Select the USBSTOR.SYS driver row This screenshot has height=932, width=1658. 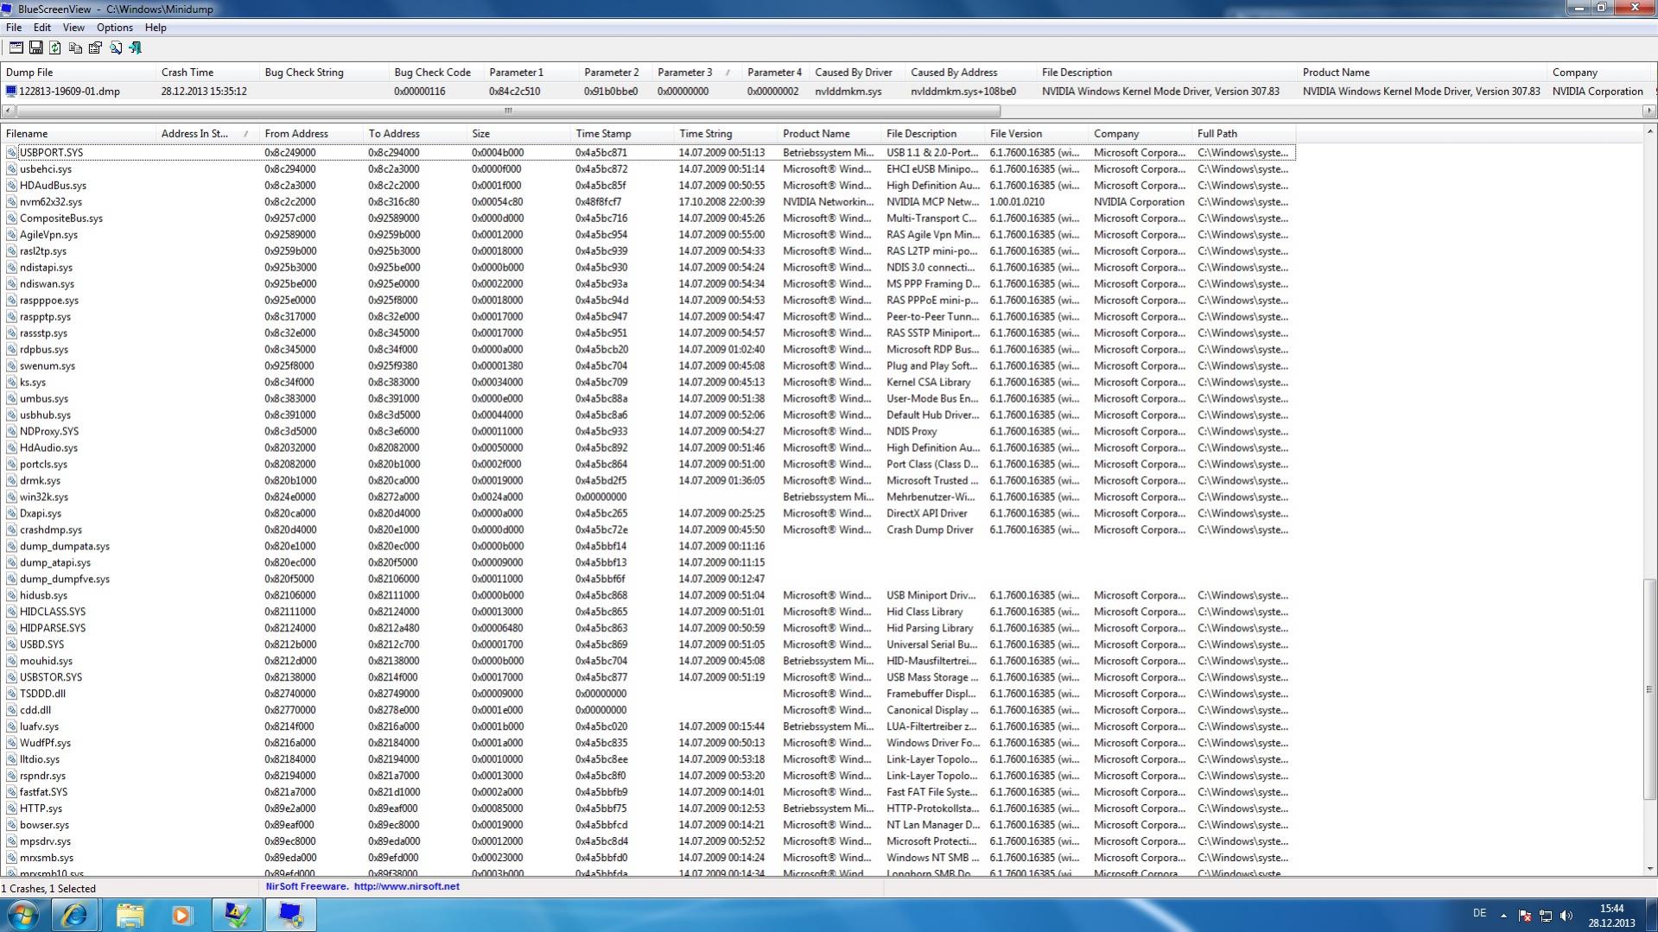click(x=648, y=678)
